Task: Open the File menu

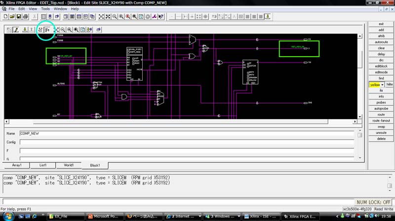Action: tap(11, 9)
